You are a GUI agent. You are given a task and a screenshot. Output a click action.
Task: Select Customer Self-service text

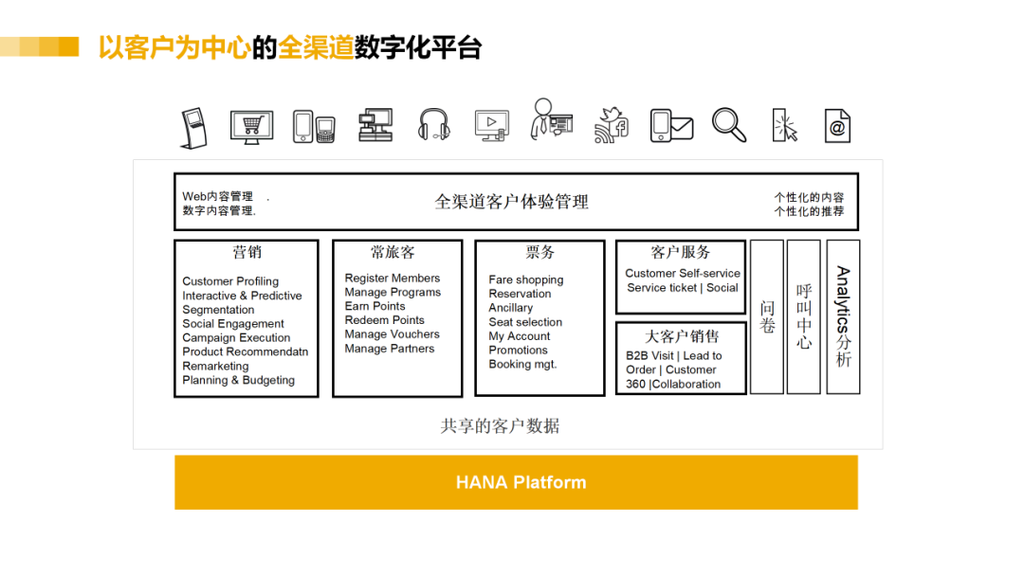pos(683,274)
